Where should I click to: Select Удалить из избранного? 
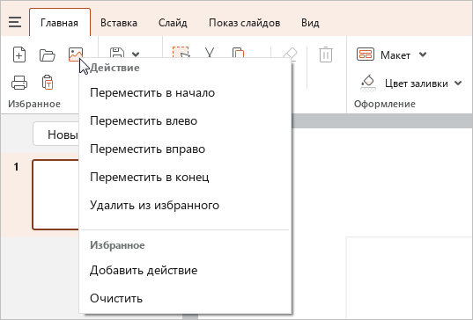pos(185,206)
